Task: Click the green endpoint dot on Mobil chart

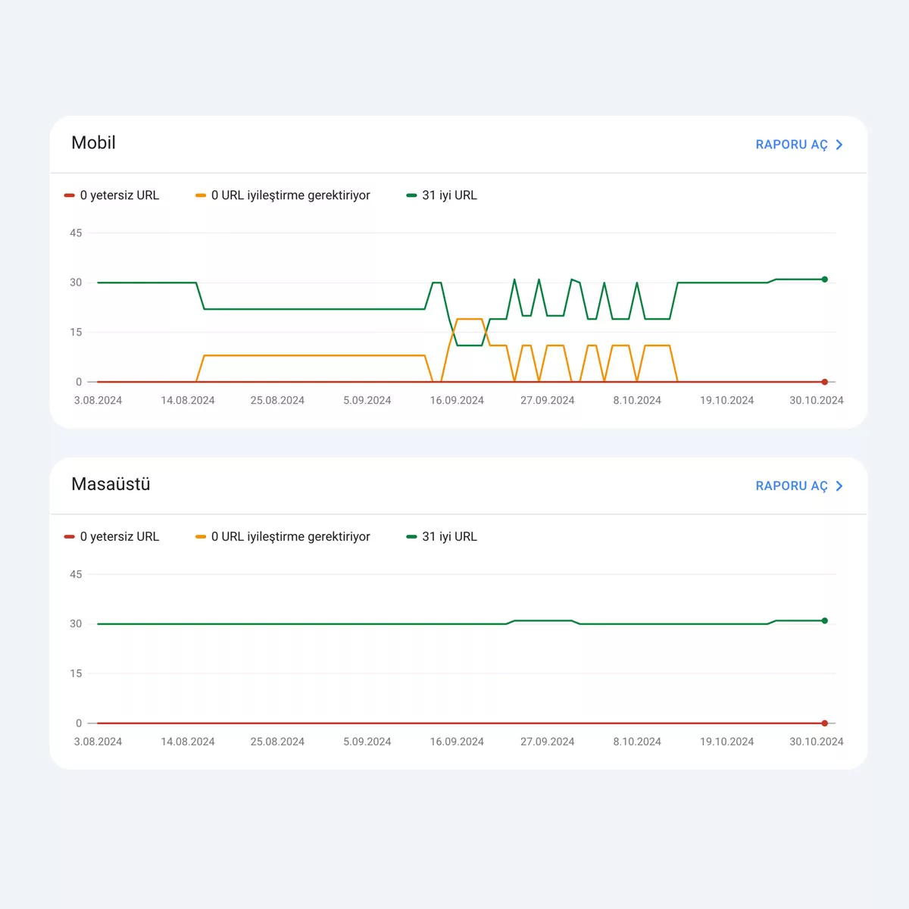Action: (x=825, y=280)
